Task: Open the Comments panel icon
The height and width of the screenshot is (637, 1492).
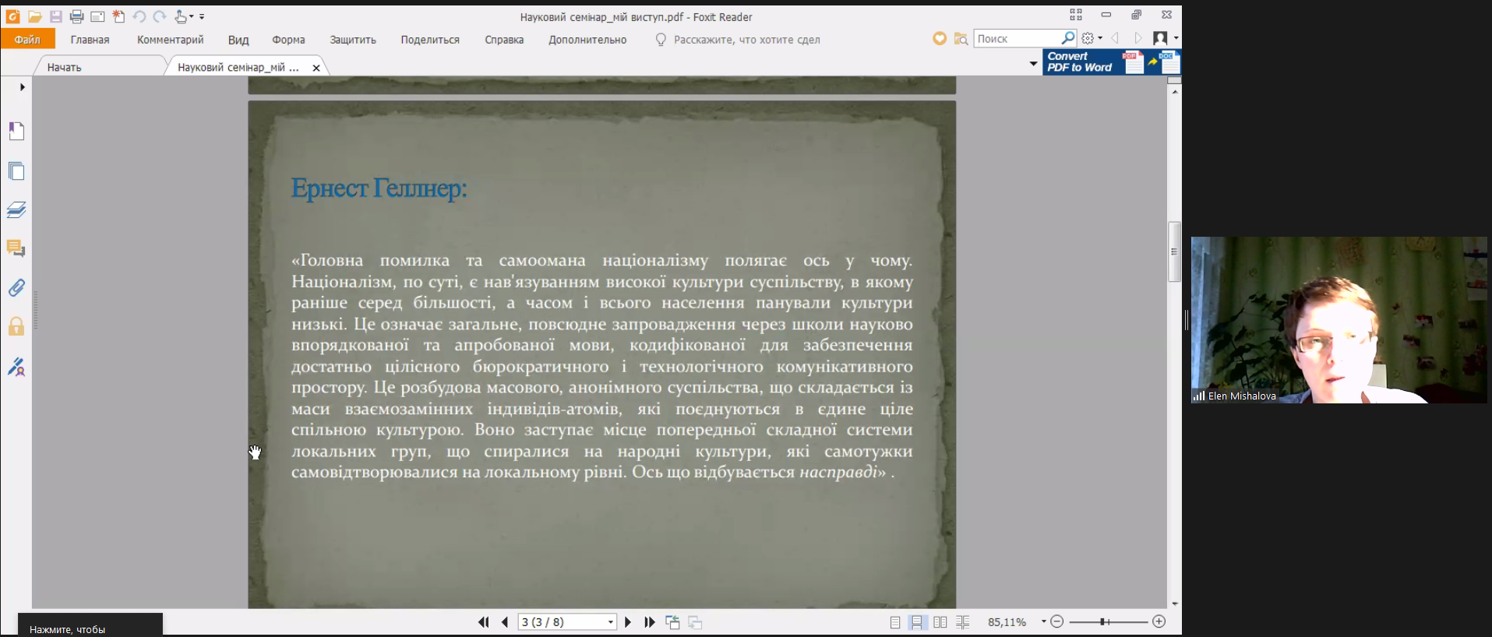Action: tap(16, 248)
